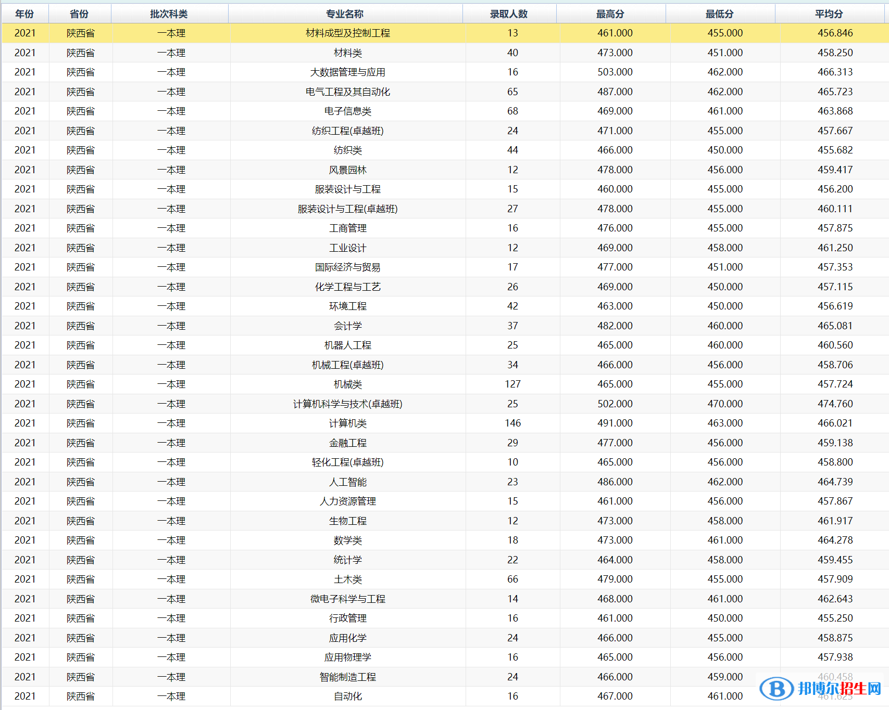Select the 生物工程 major

(348, 521)
